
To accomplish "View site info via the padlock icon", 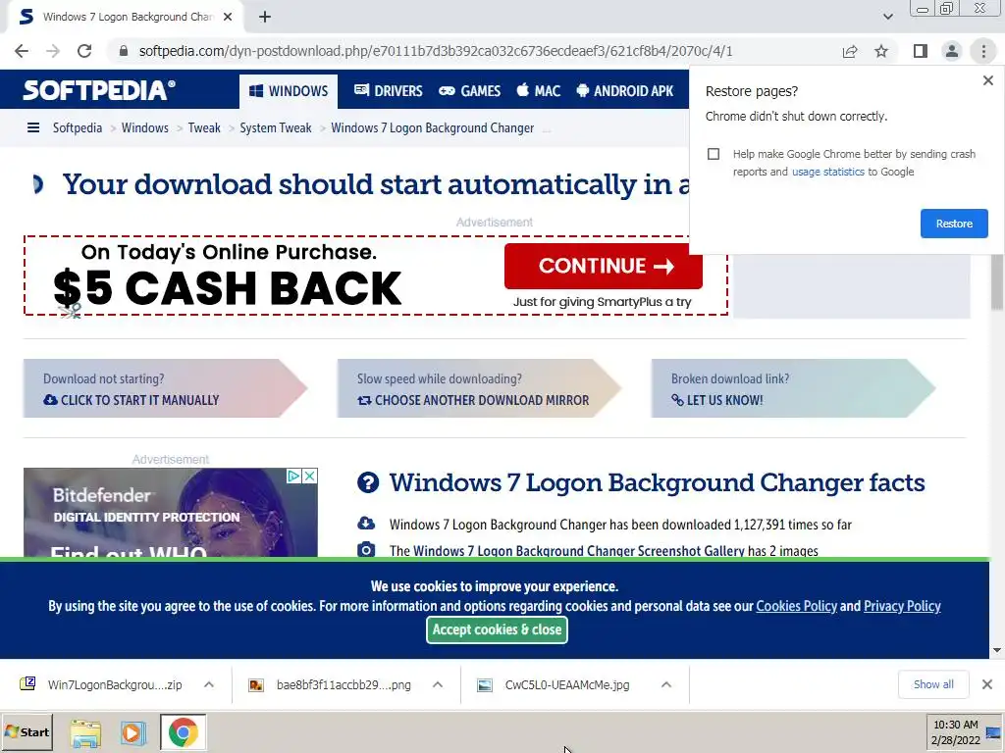I will pos(124,51).
